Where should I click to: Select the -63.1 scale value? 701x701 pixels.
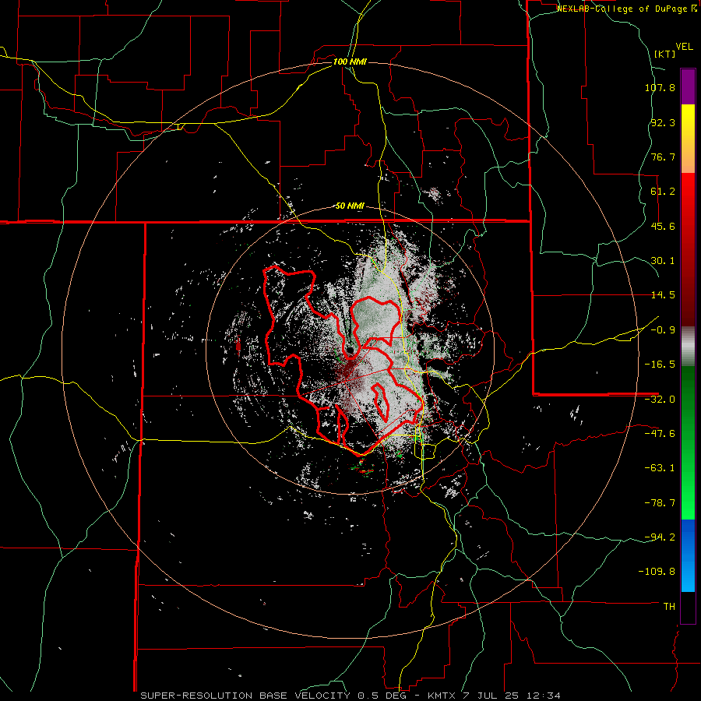(660, 468)
